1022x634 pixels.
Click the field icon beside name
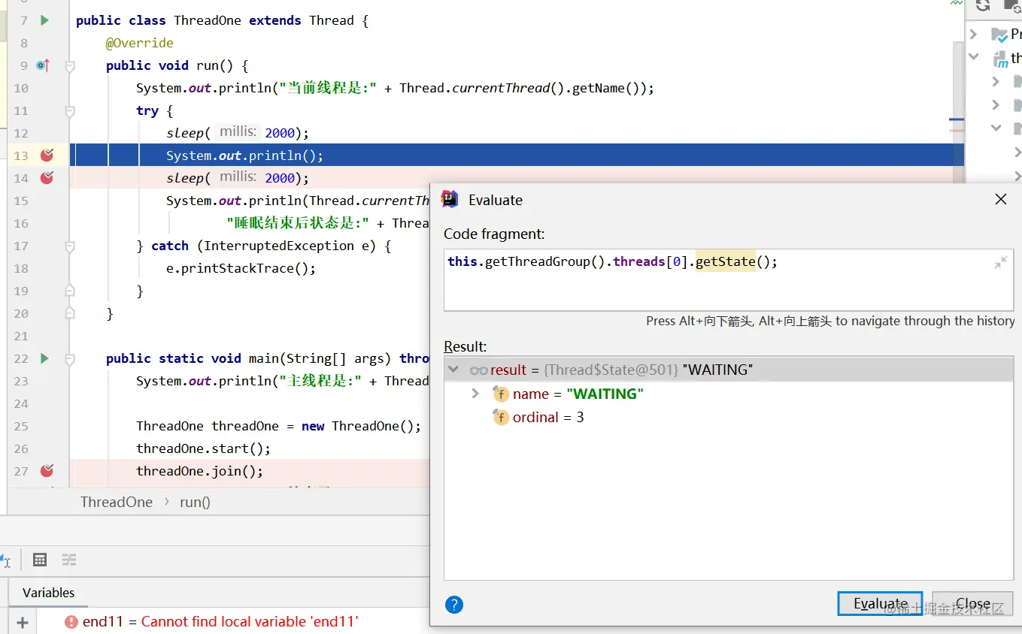coord(501,394)
